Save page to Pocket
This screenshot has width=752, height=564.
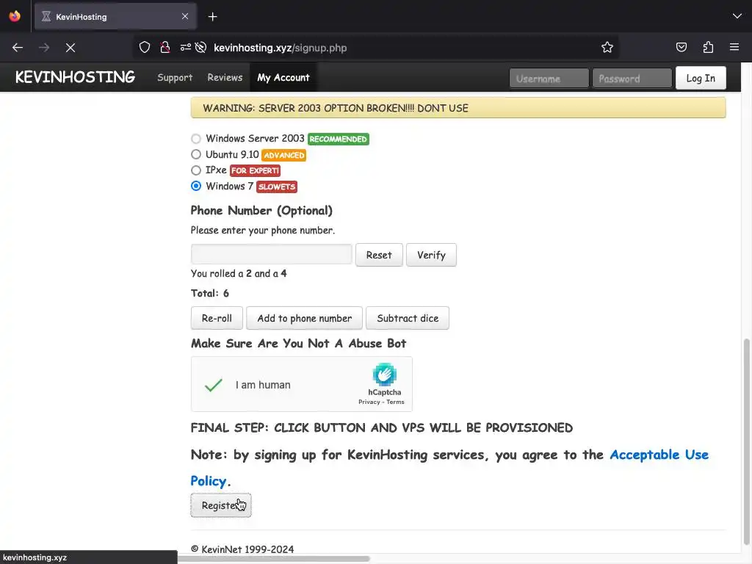(681, 47)
